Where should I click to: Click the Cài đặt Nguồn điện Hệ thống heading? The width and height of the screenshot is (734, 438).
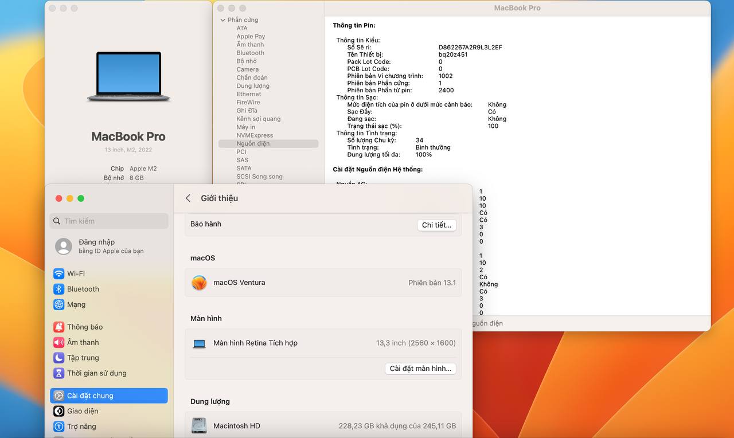point(378,170)
